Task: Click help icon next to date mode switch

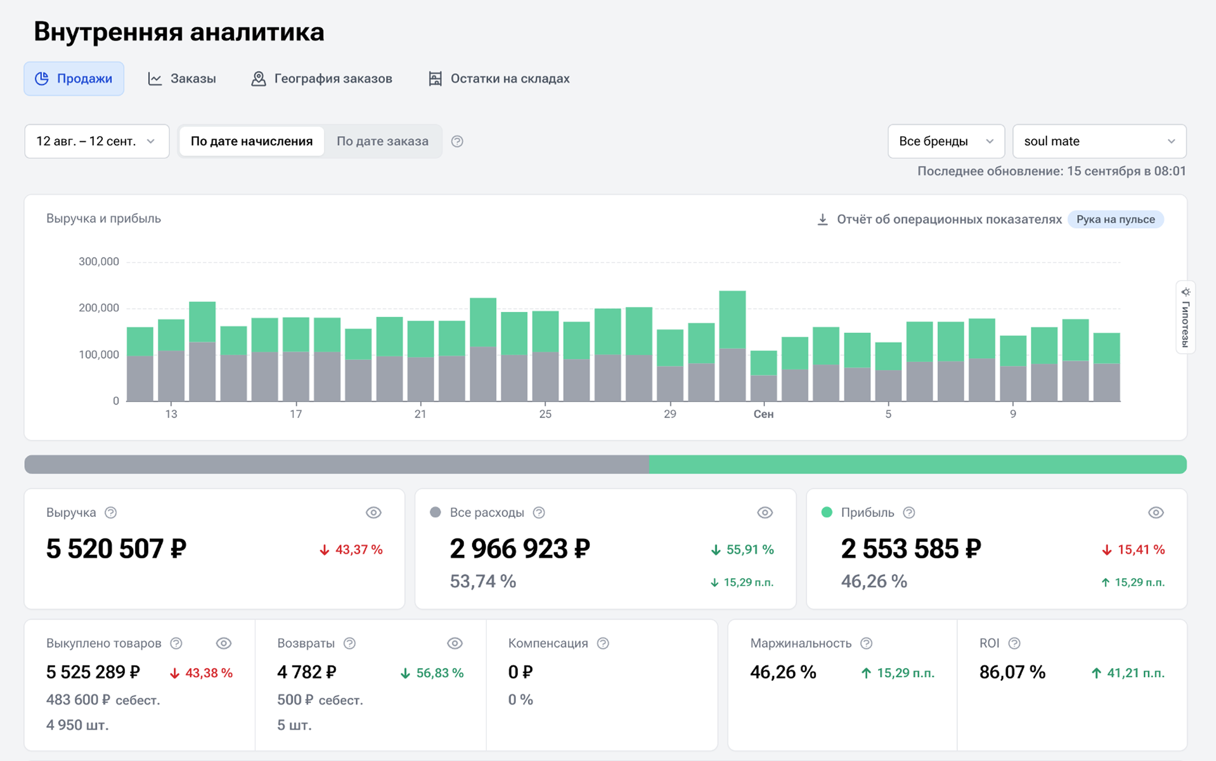Action: pyautogui.click(x=457, y=141)
